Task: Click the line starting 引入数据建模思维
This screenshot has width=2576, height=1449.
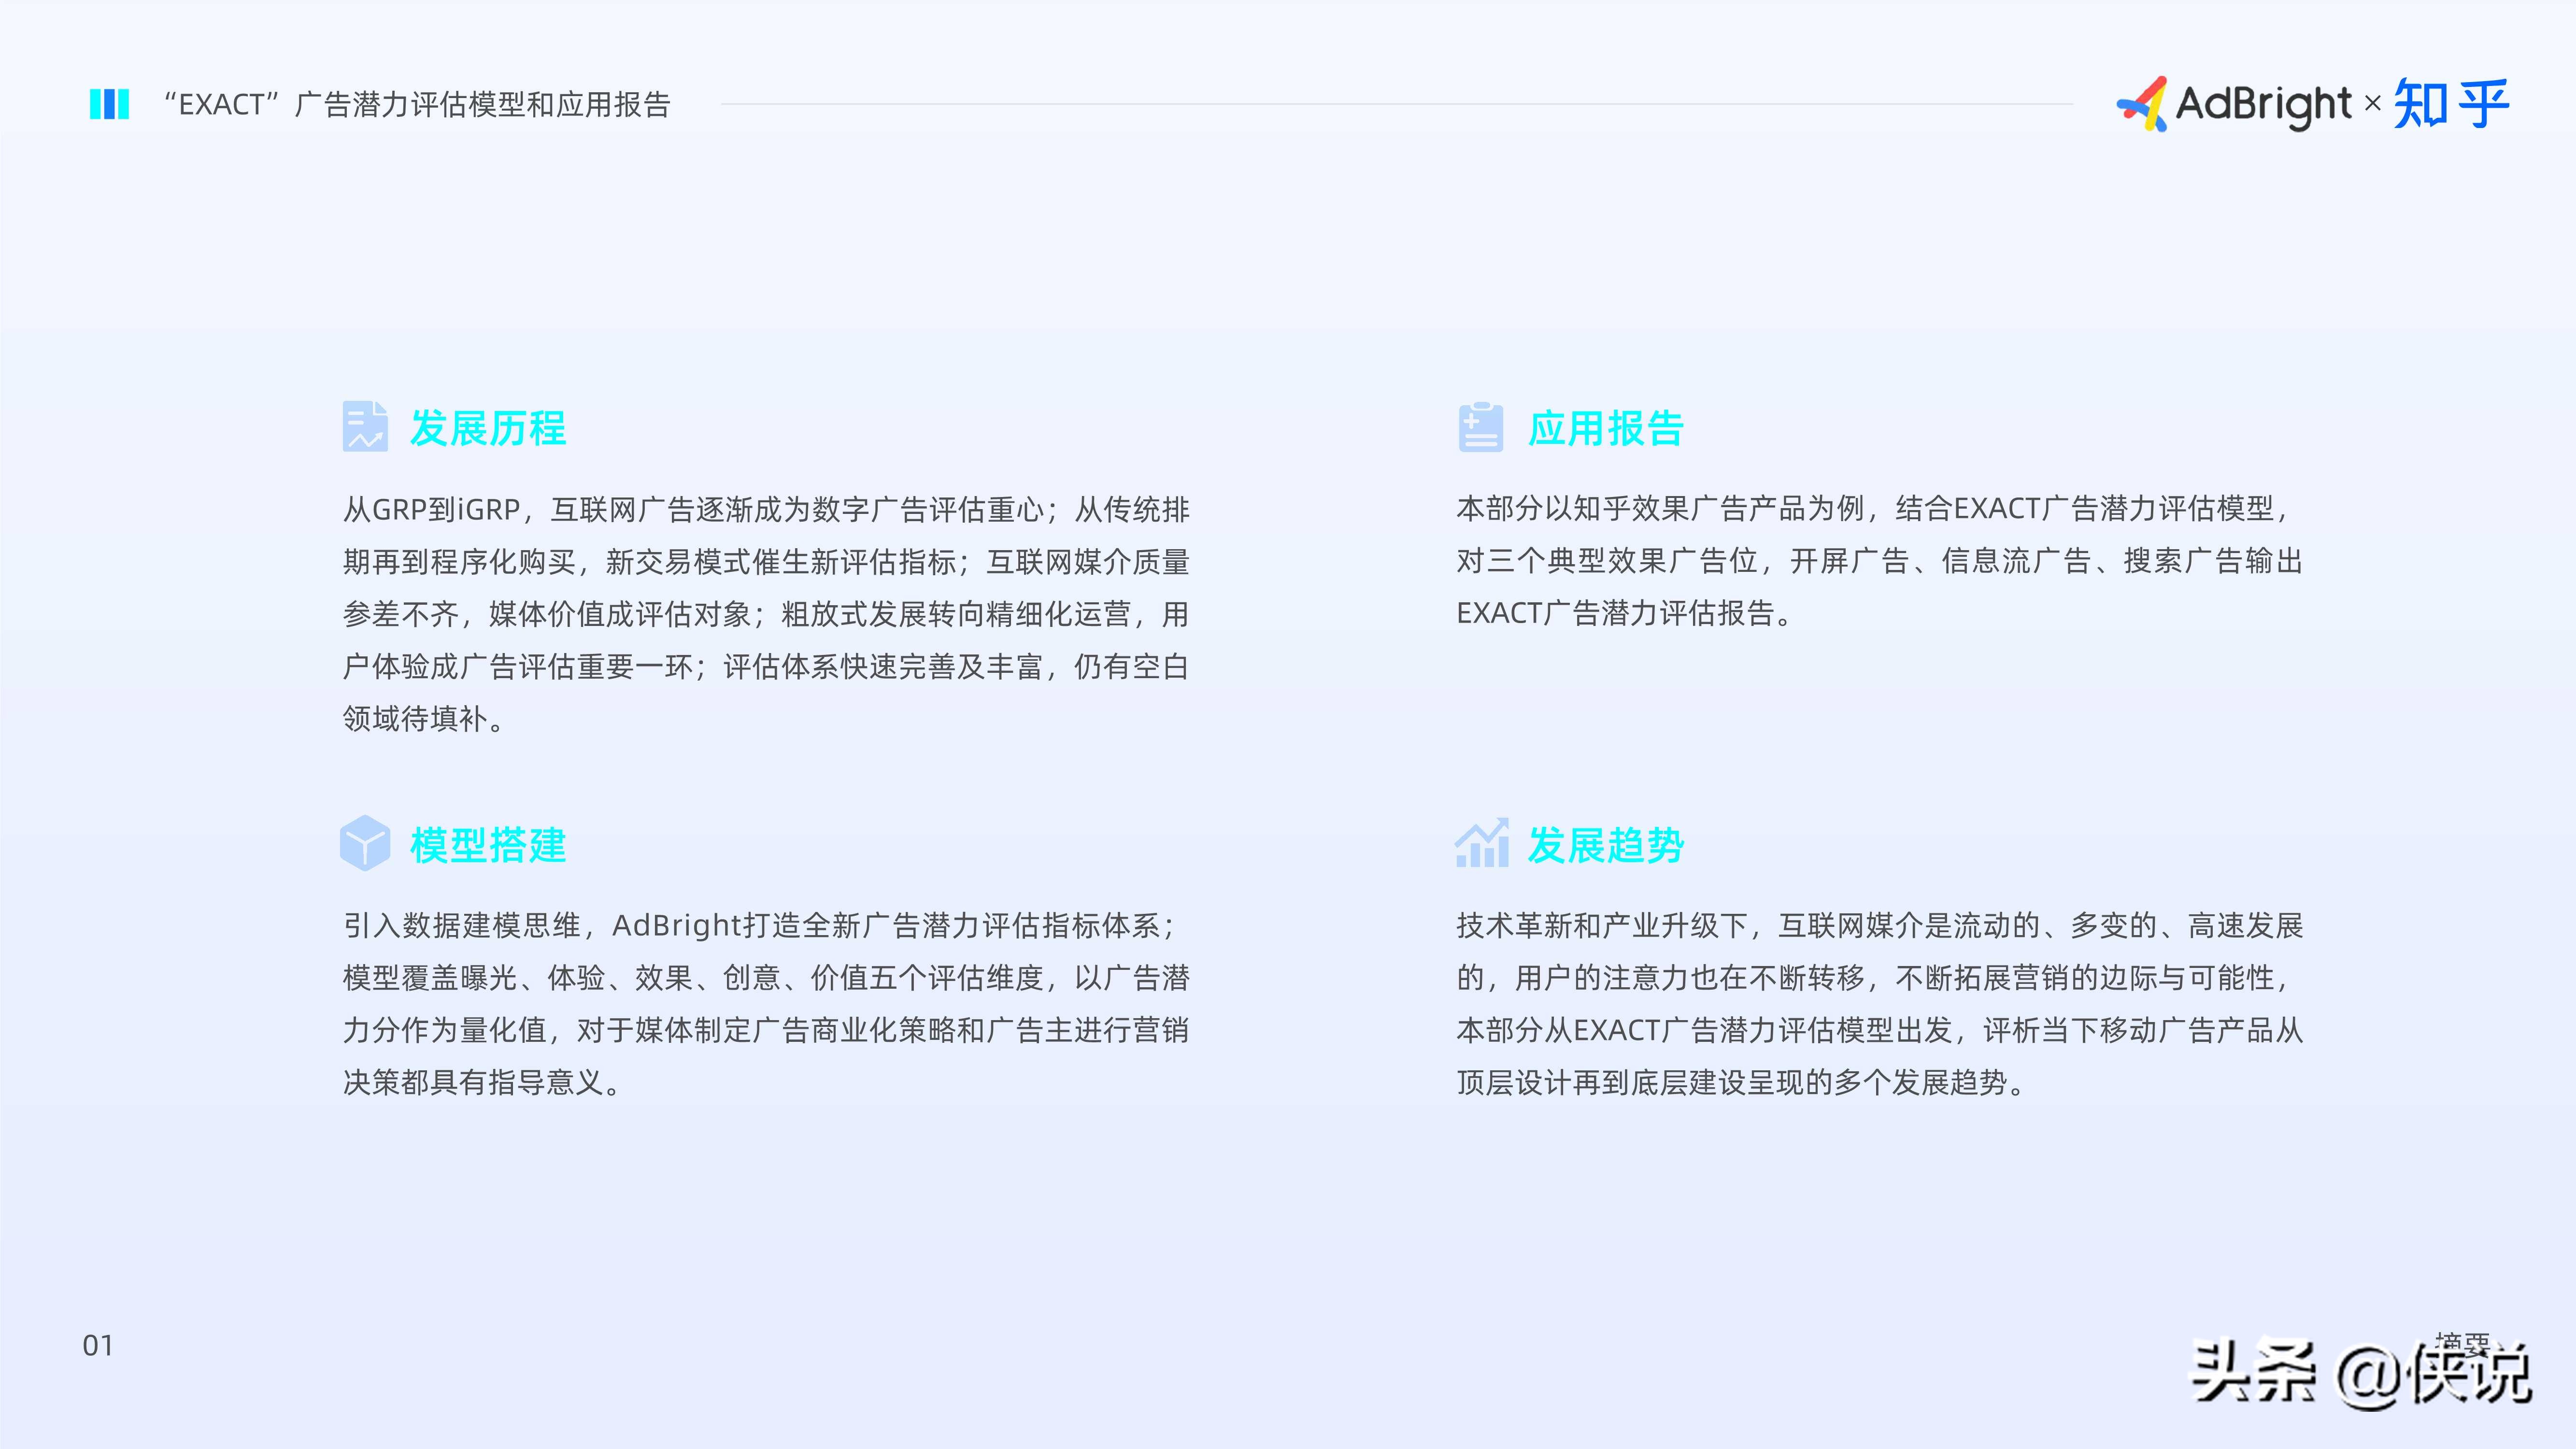Action: [760, 926]
